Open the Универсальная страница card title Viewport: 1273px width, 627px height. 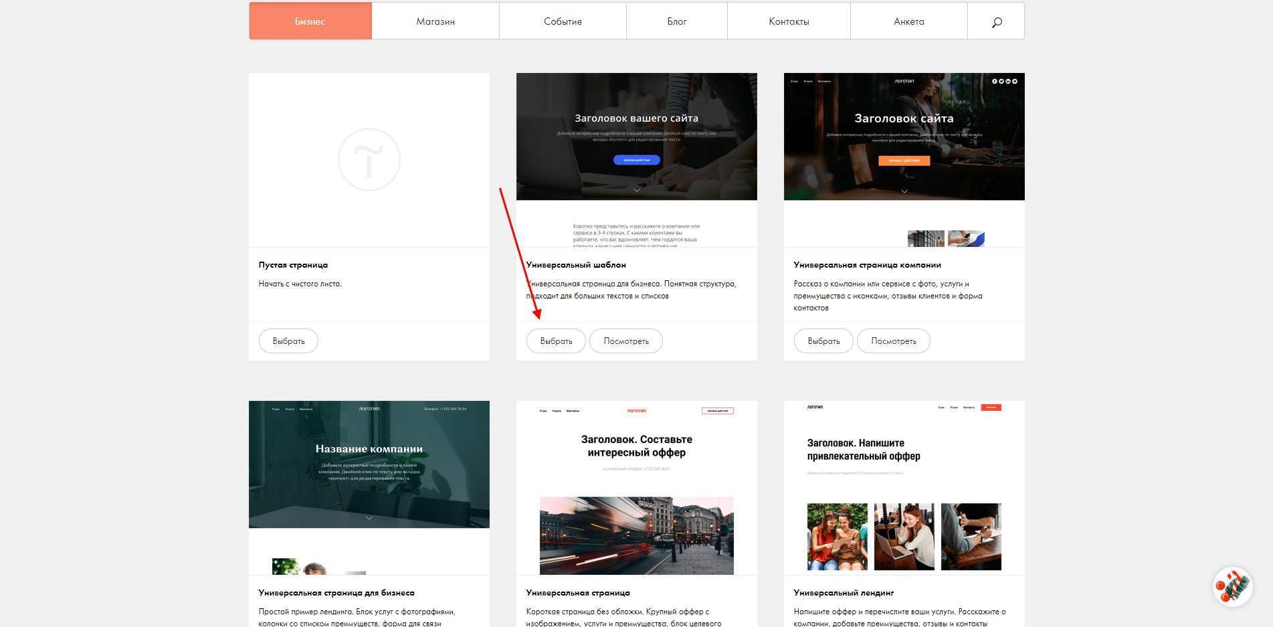pyautogui.click(x=578, y=593)
